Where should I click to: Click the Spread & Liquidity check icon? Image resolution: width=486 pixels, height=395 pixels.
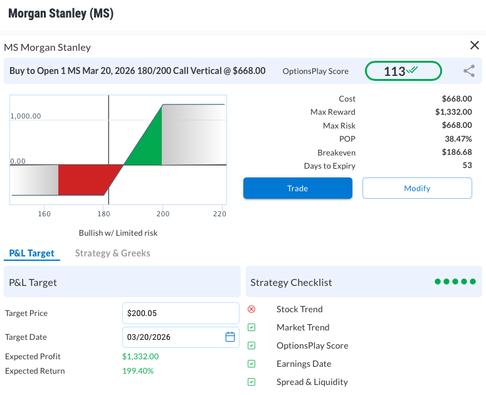click(x=251, y=382)
